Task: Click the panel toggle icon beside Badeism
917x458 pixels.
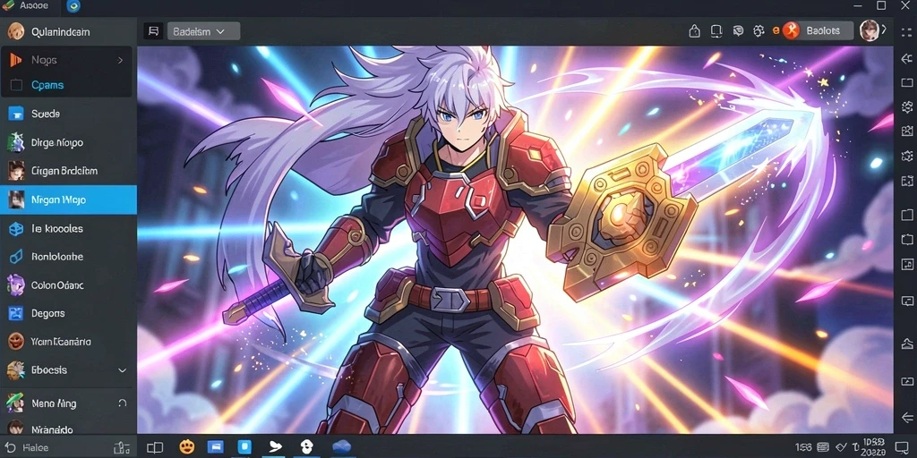Action: click(x=153, y=31)
